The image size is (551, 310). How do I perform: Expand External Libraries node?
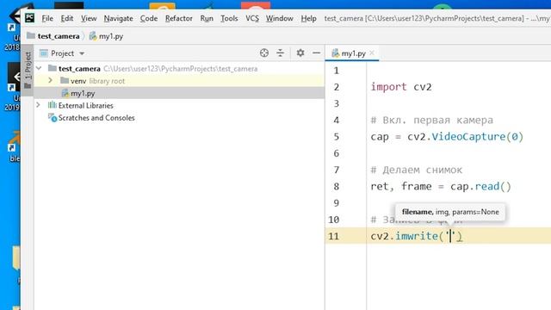(x=38, y=105)
